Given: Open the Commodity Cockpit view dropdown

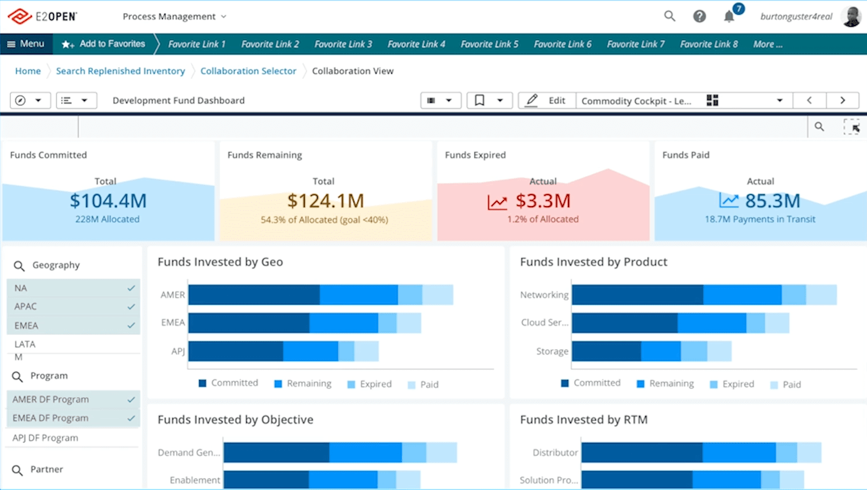Looking at the screenshot, I should (779, 100).
